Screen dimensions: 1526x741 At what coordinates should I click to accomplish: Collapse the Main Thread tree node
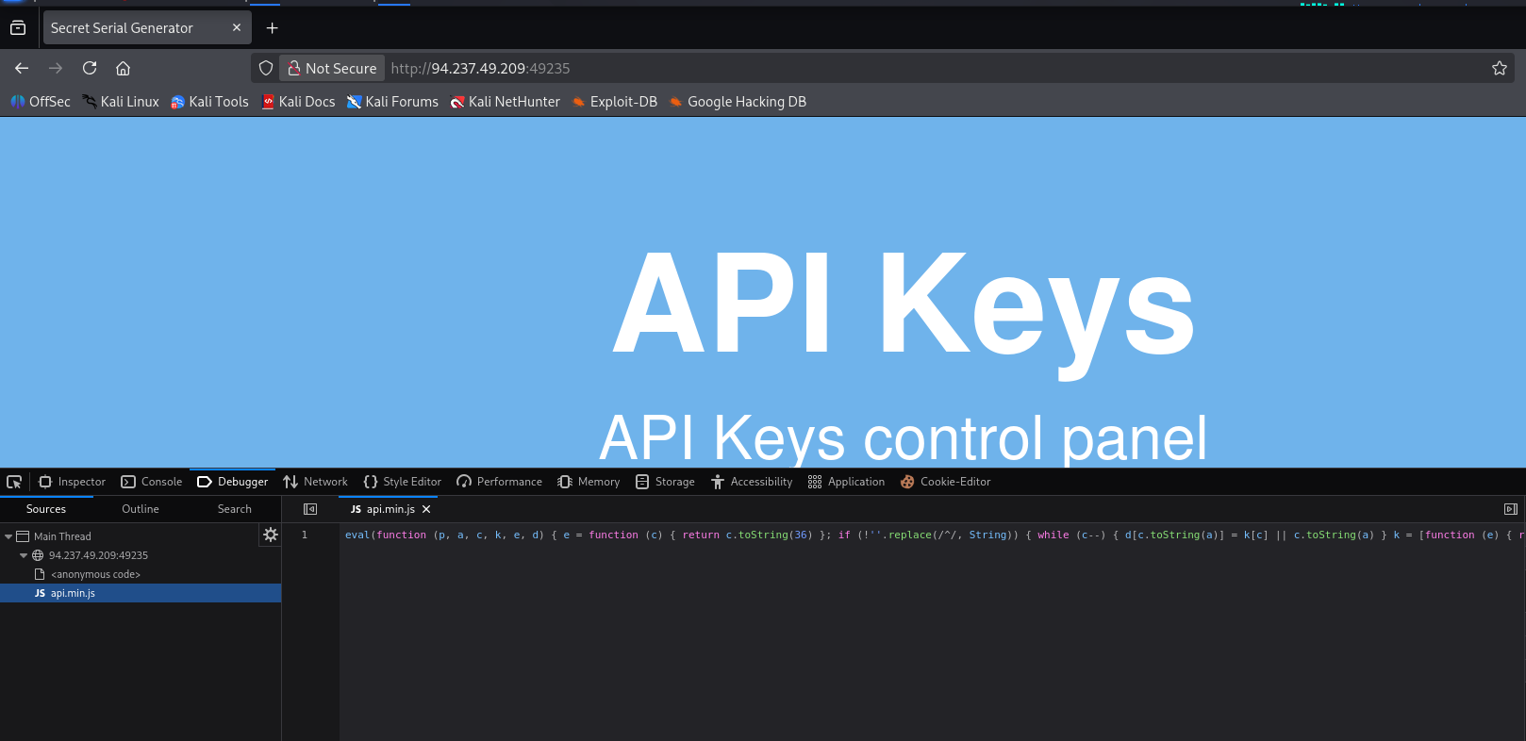pos(8,536)
